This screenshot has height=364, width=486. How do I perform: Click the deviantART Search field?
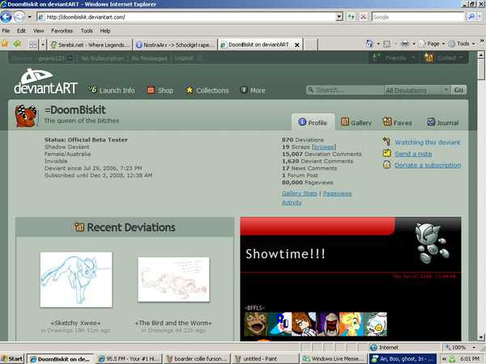coord(345,90)
